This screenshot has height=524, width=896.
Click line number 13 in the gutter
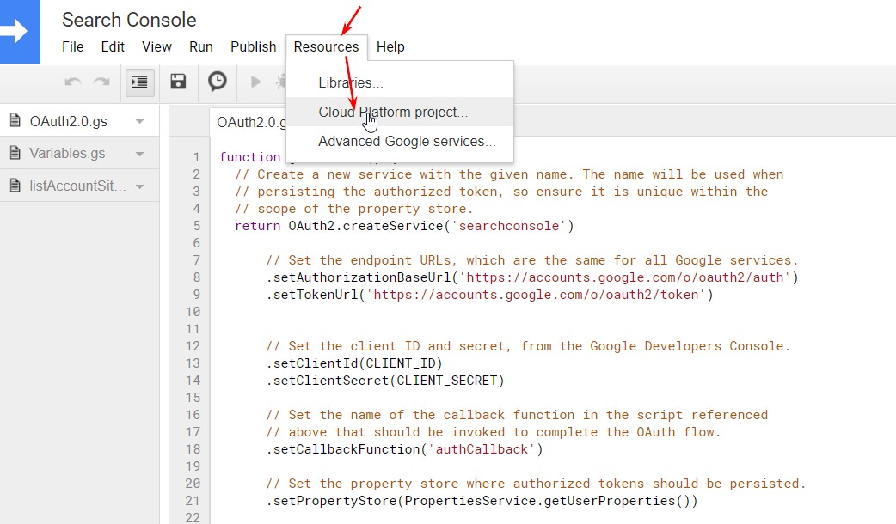pos(193,363)
